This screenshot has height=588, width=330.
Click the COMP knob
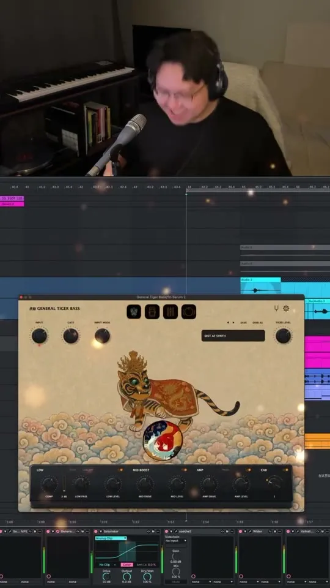(x=49, y=484)
